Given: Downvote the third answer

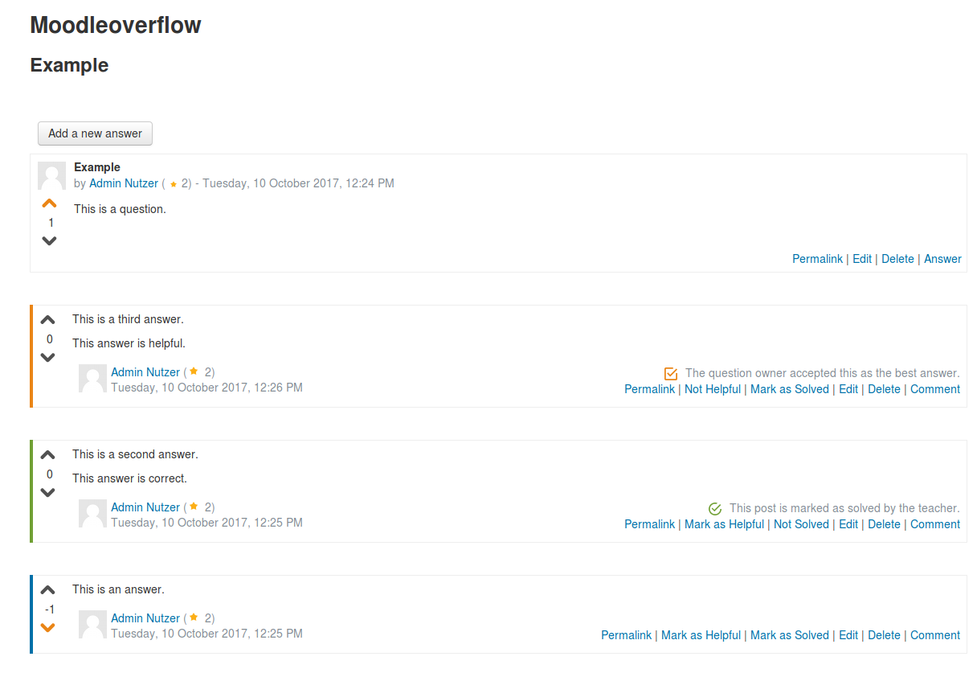Looking at the screenshot, I should point(47,357).
